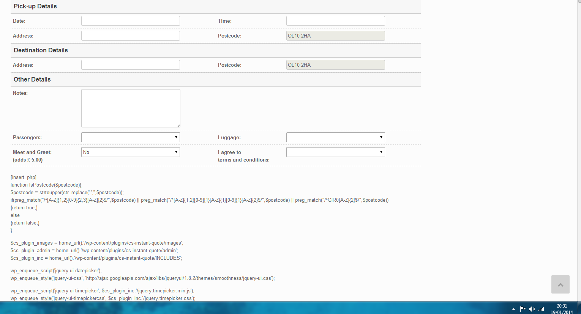Click the Pick-up Details heading
The image size is (581, 314).
pos(35,6)
